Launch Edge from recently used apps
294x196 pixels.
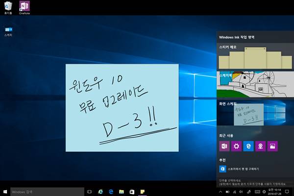(x=248, y=146)
